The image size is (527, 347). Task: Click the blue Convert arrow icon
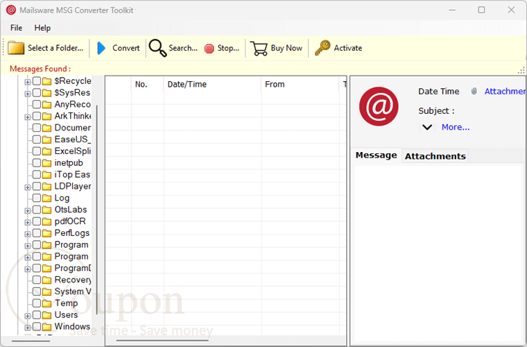pyautogui.click(x=101, y=48)
